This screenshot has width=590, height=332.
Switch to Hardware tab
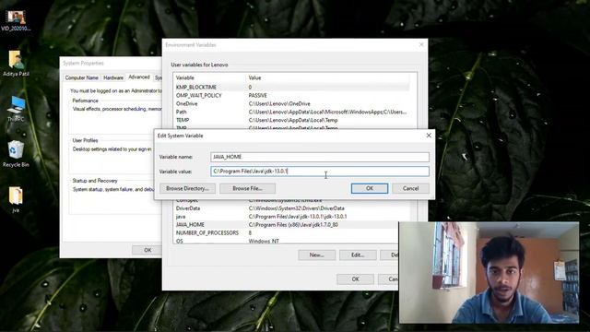tap(113, 77)
